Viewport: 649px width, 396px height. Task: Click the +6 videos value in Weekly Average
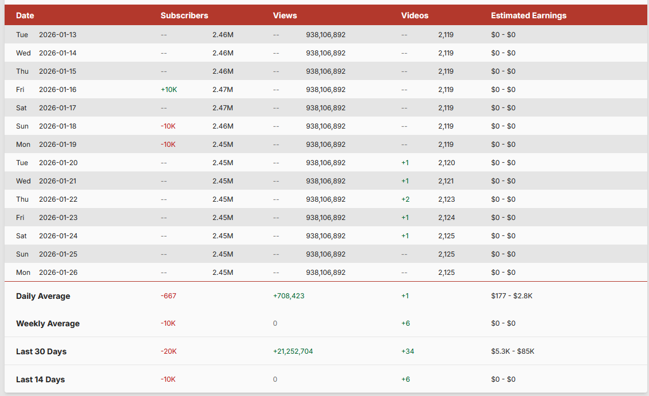405,323
